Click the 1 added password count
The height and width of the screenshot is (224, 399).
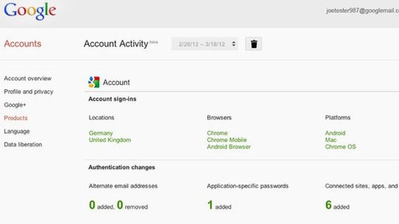pyautogui.click(x=219, y=205)
